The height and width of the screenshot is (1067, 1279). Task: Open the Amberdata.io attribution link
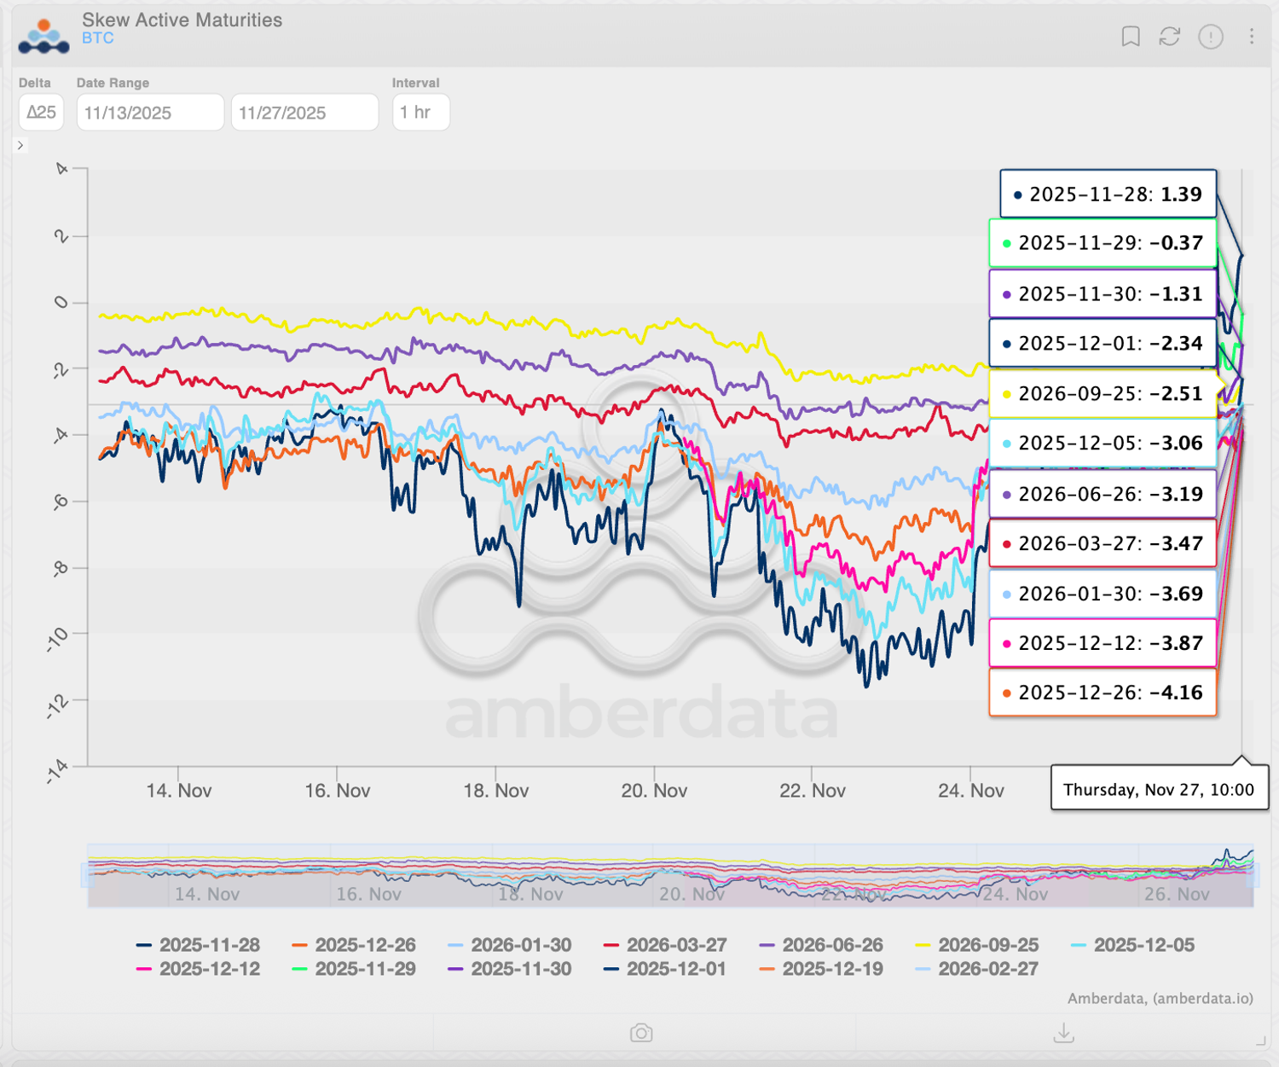tap(1160, 1000)
